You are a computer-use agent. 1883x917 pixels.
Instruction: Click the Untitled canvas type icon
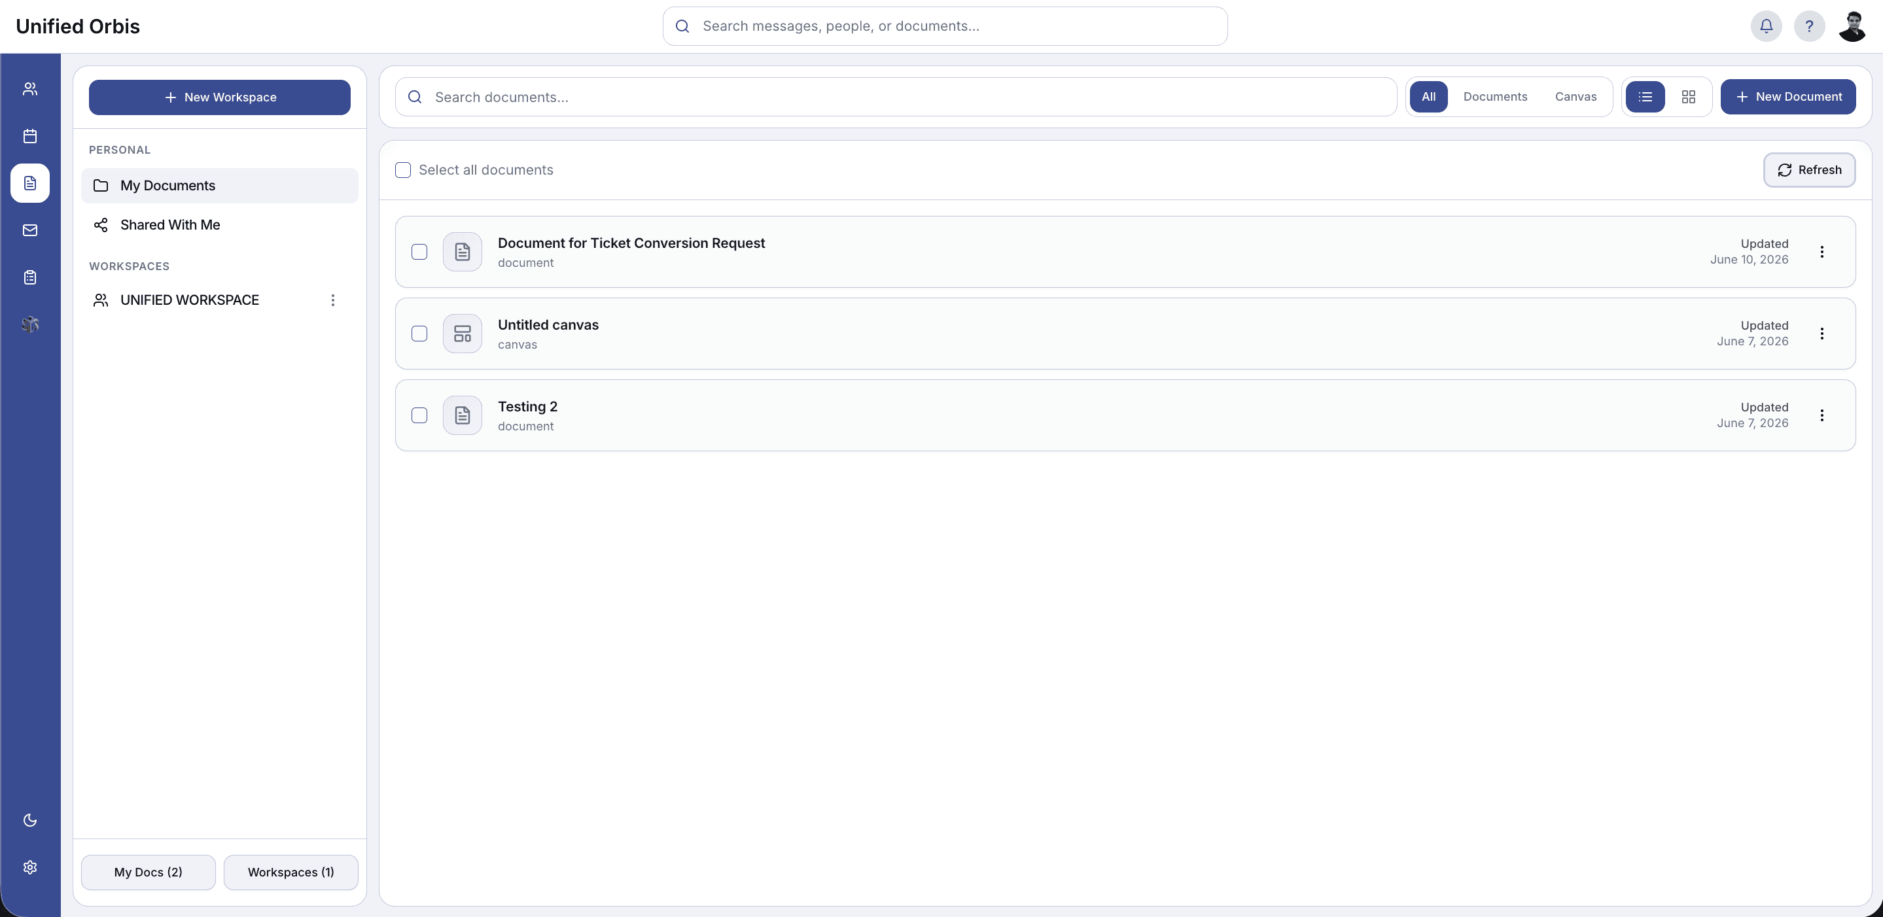[463, 334]
